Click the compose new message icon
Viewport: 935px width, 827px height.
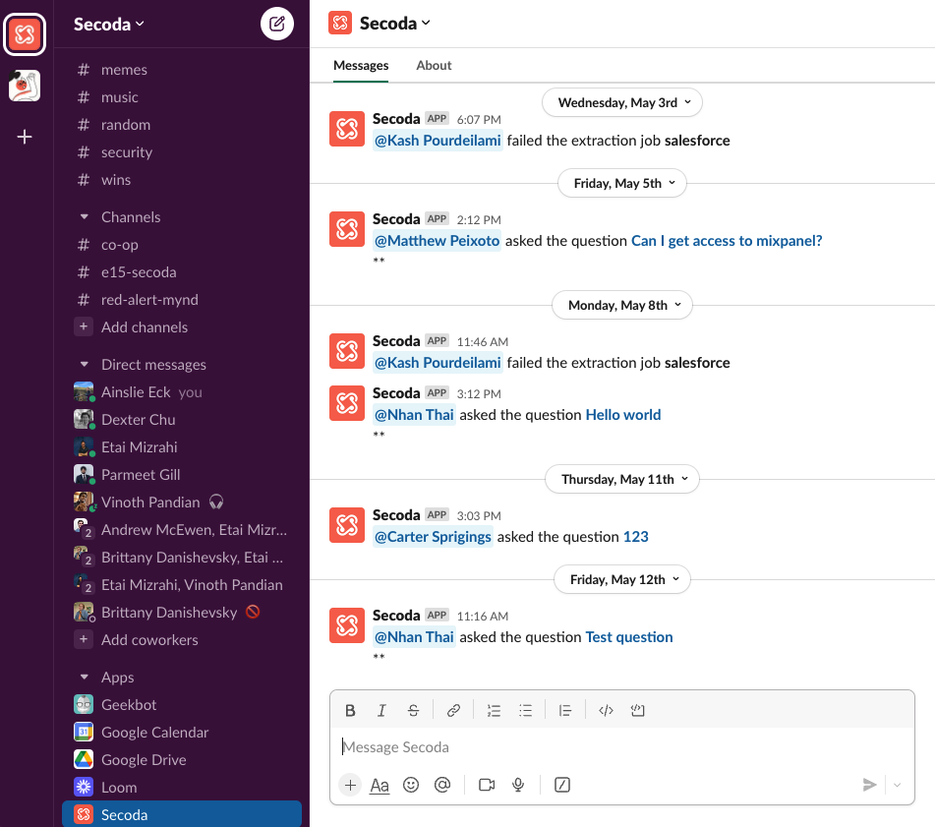coord(277,24)
